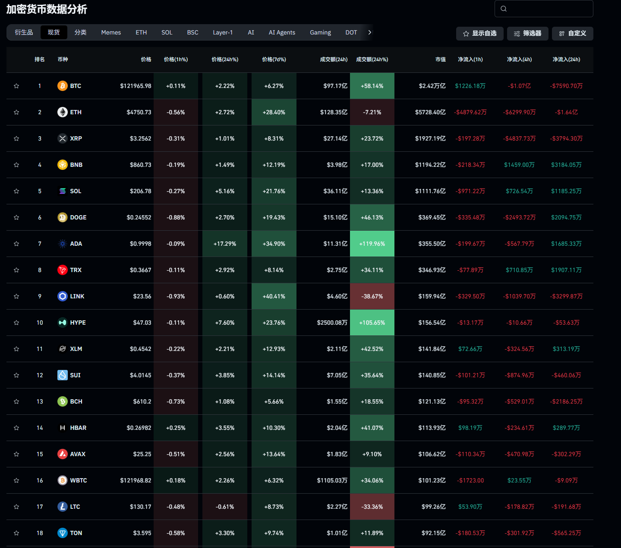This screenshot has width=621, height=548.
Task: Click the WBTC coin icon
Action: (x=63, y=480)
